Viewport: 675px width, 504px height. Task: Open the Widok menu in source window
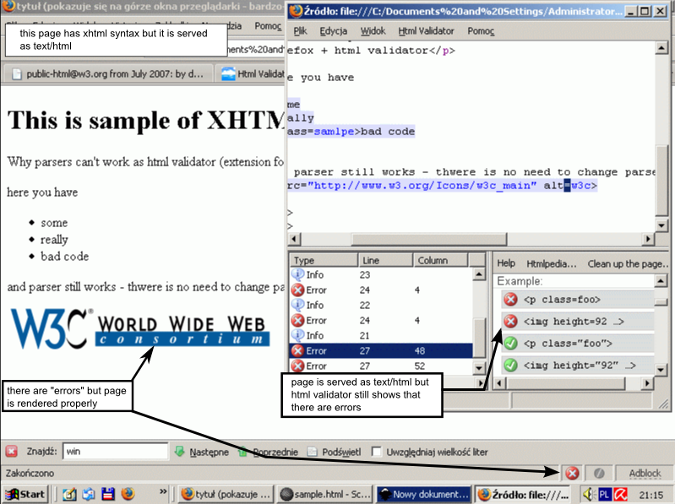click(x=373, y=31)
